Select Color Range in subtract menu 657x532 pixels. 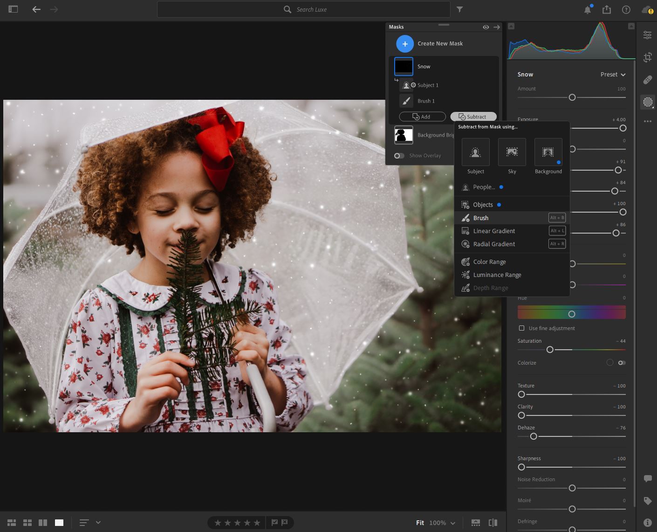pyautogui.click(x=489, y=262)
